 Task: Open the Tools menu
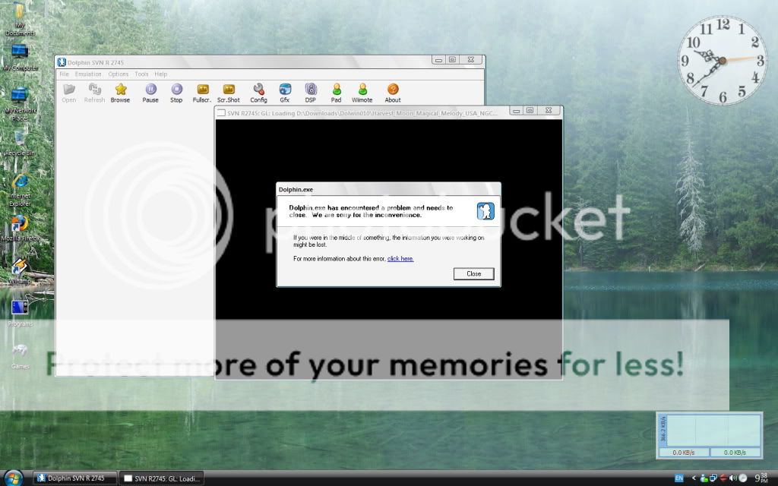click(x=141, y=74)
